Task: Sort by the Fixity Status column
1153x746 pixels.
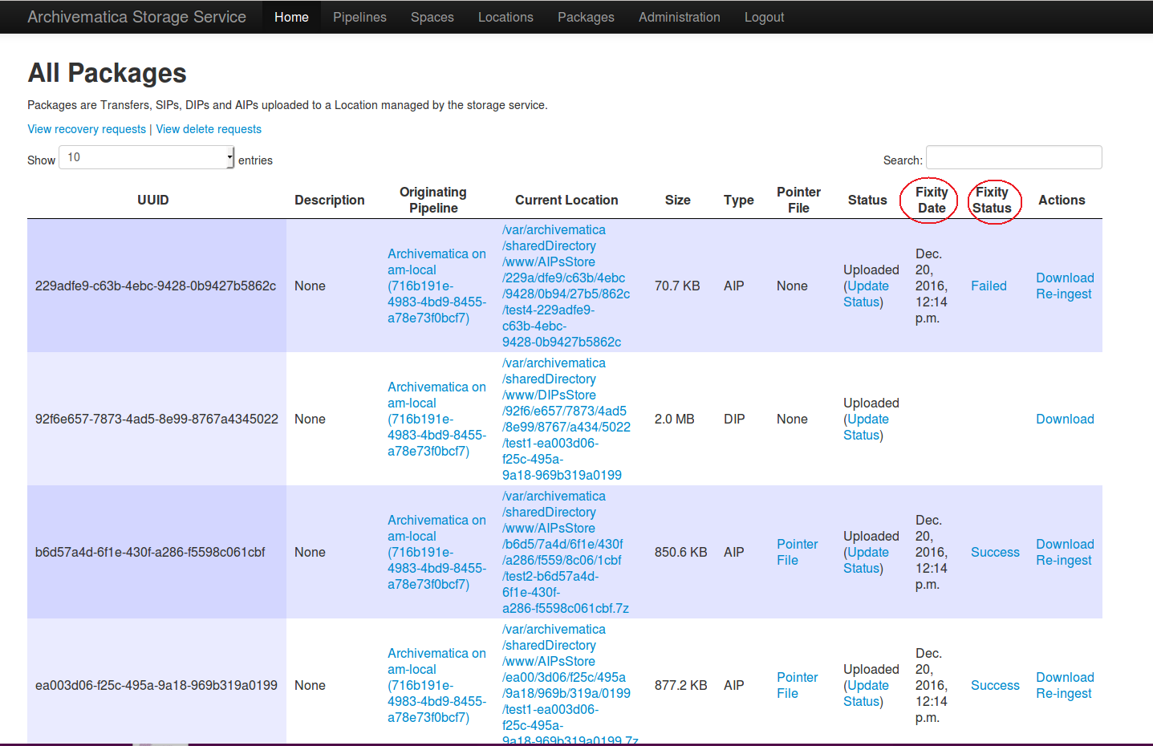Action: [x=992, y=200]
